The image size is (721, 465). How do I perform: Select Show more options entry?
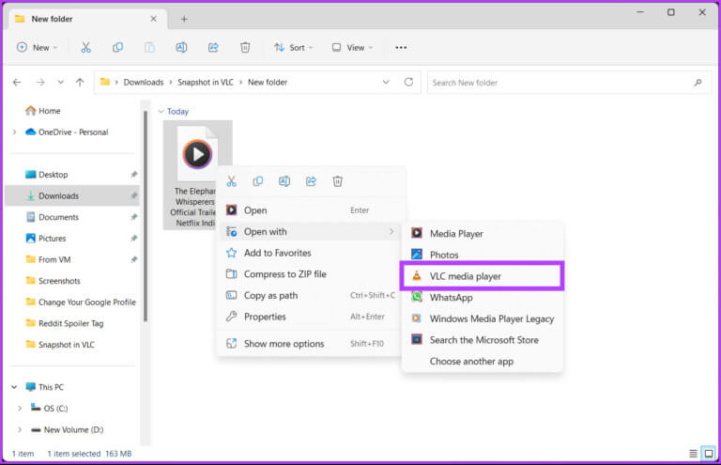pyautogui.click(x=284, y=344)
